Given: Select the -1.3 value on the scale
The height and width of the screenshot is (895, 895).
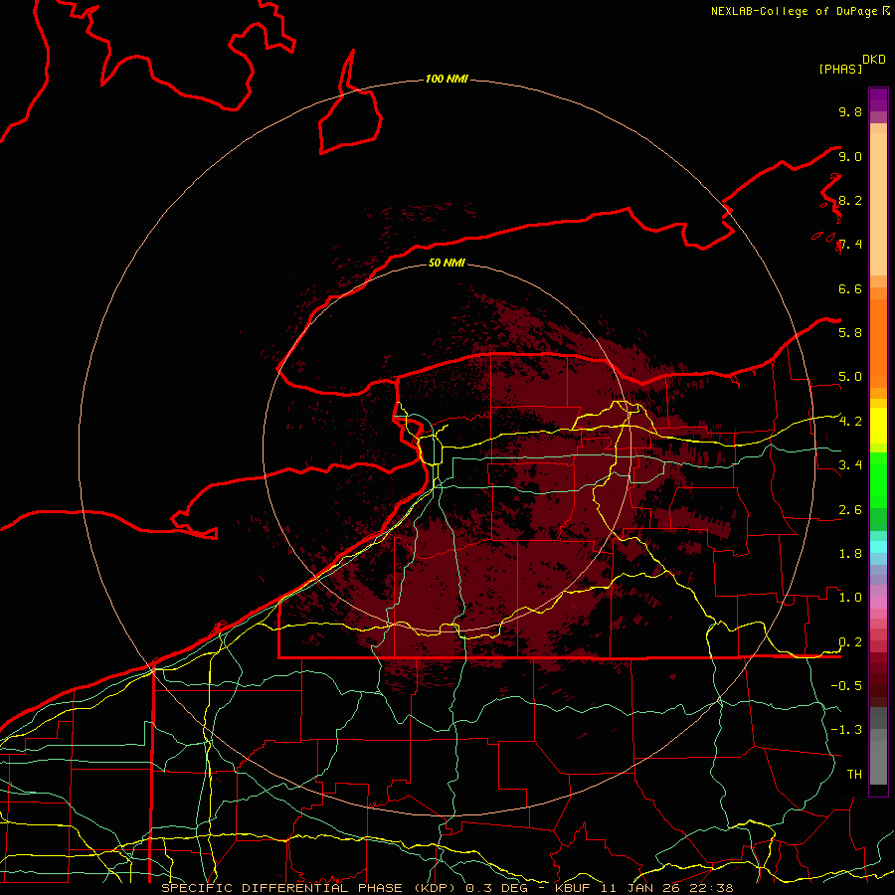Looking at the screenshot, I should [846, 730].
